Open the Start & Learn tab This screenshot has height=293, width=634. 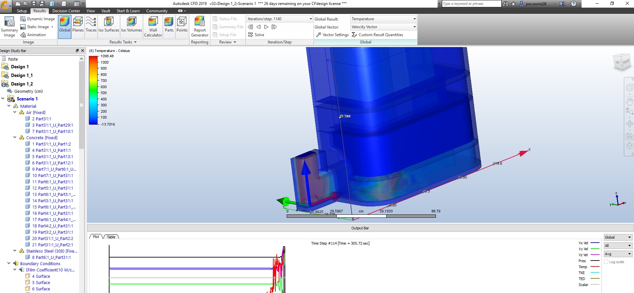[128, 11]
